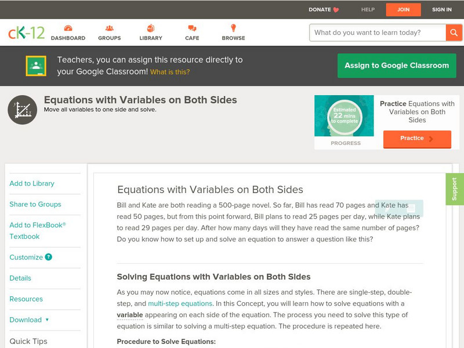Click the orange search magnifier button
Screen dimensions: 464x348
click(x=454, y=32)
